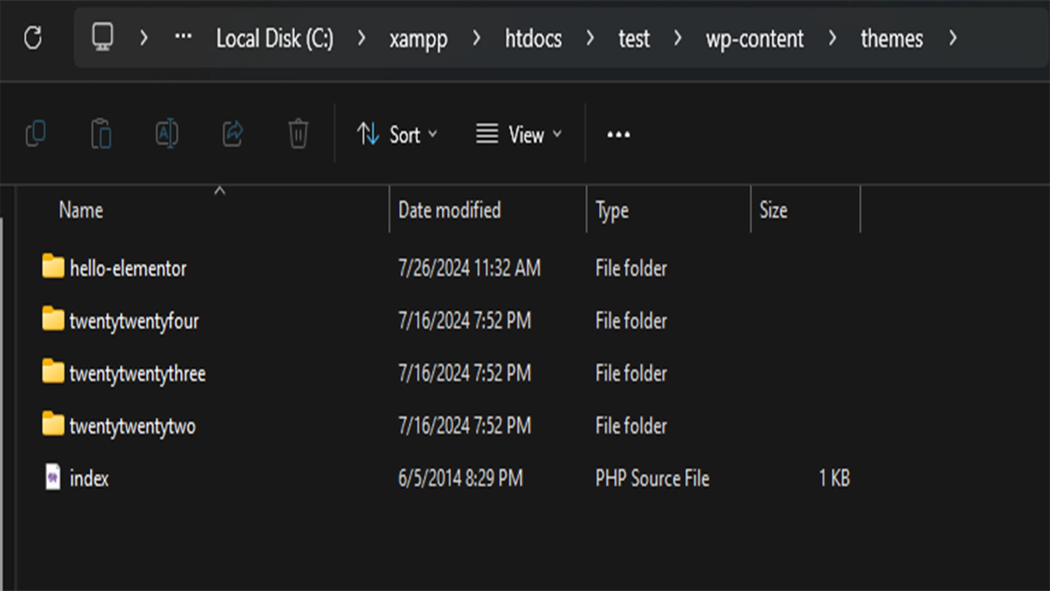
Task: Click the twentytwentyfour folder icon
Action: 53,318
